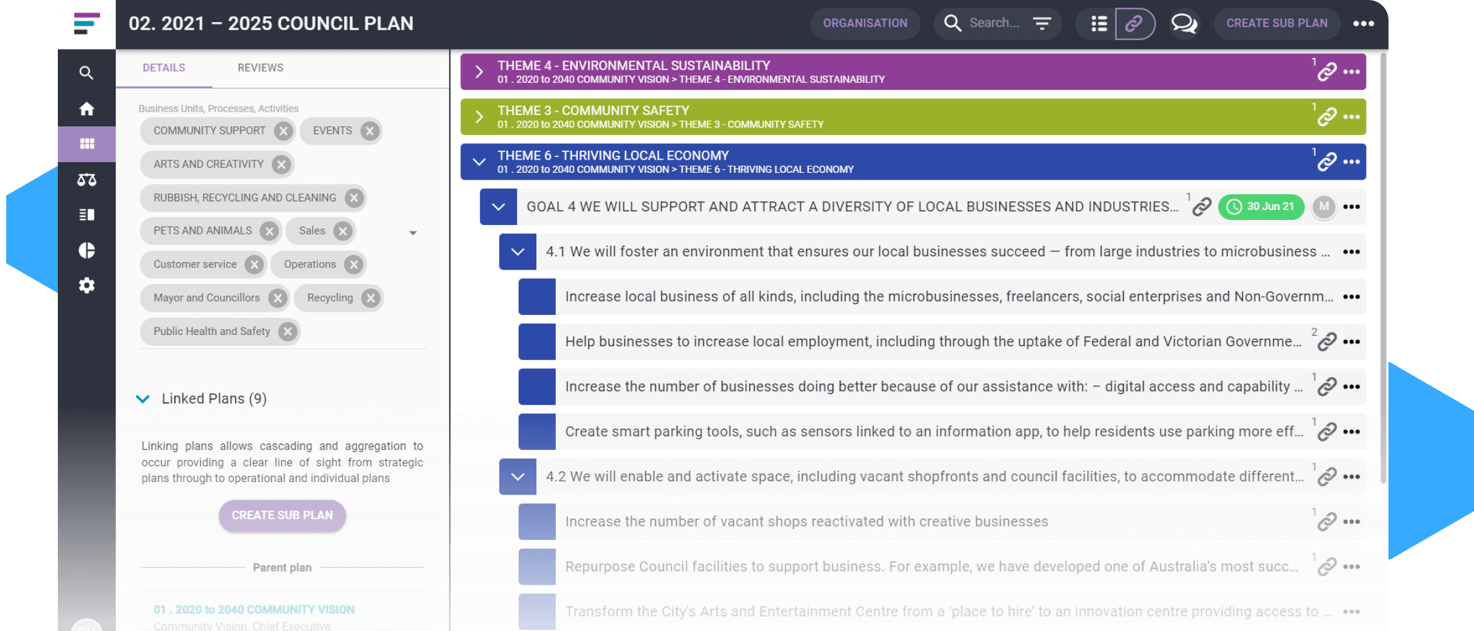Open ellipsis menu on Goal 4 row
This screenshot has height=631, width=1474.
[x=1351, y=207]
